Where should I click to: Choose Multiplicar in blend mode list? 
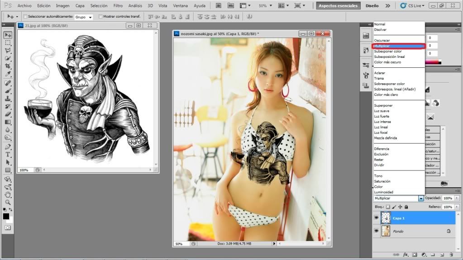399,46
